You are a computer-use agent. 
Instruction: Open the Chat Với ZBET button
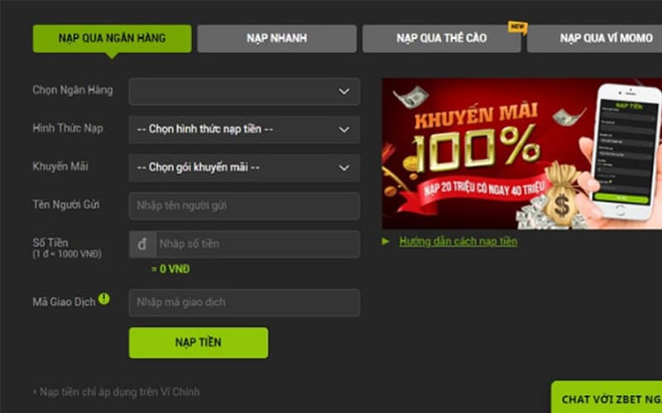tap(607, 397)
